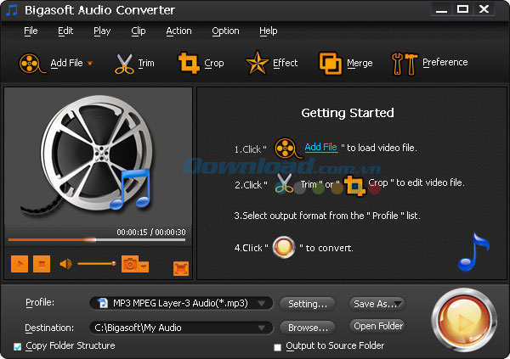The image size is (510, 359).
Task: Start conversion with the large orange button
Action: click(x=464, y=320)
